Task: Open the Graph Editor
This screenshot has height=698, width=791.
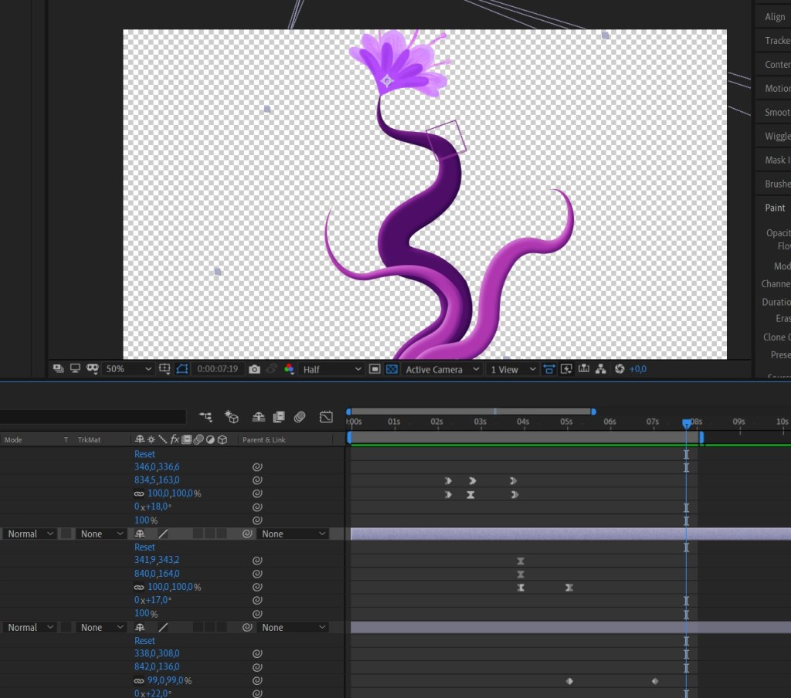Action: (326, 417)
